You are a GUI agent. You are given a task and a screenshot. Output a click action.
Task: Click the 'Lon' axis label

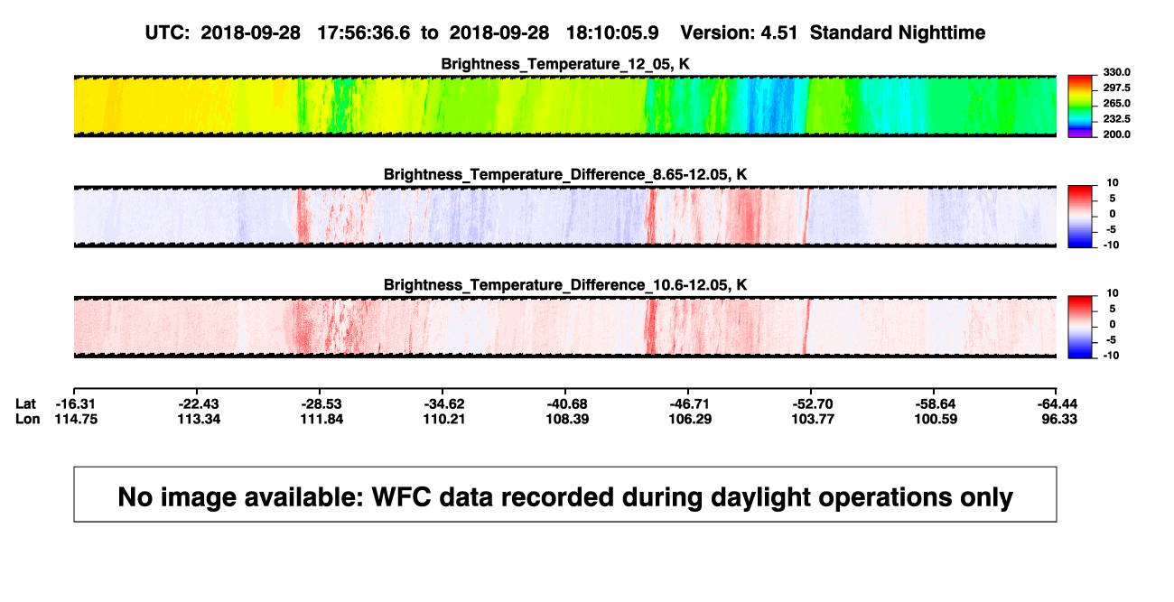click(26, 419)
